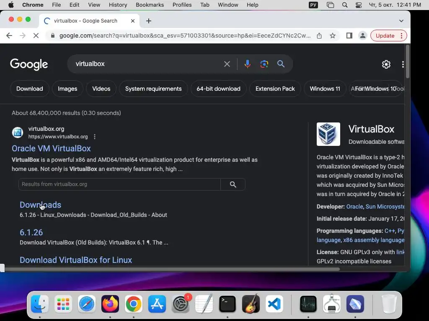
Task: Clear the Google search box text
Action: point(227,64)
